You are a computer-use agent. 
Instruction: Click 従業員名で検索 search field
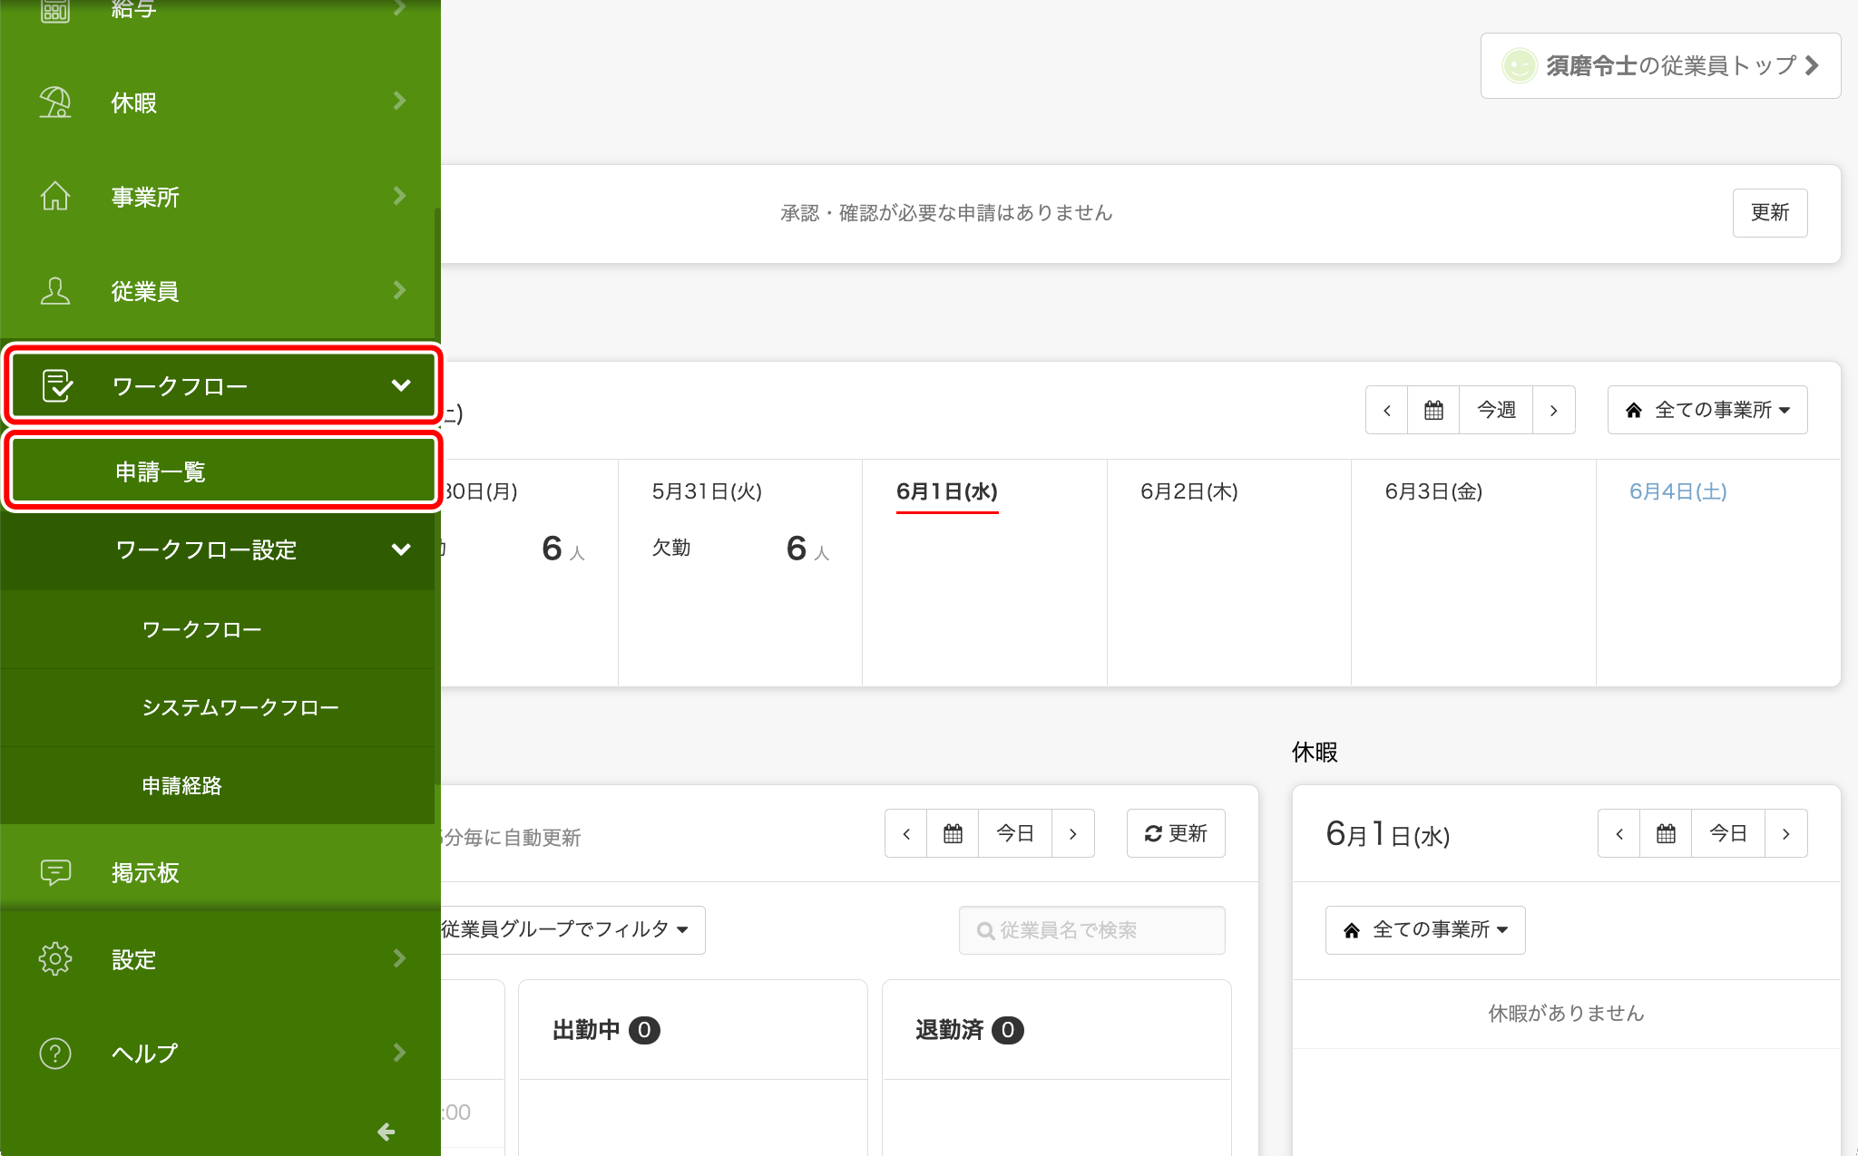pyautogui.click(x=1091, y=929)
